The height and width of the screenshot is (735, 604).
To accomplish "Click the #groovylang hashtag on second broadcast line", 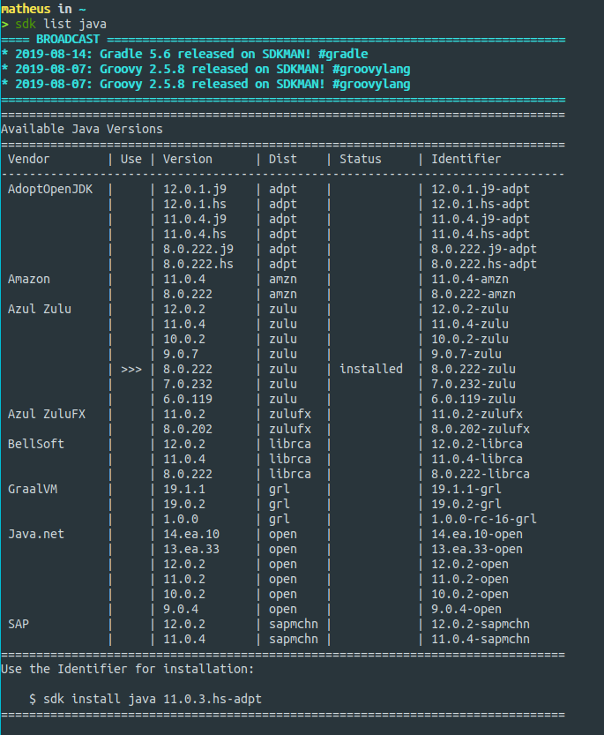I will (x=371, y=69).
